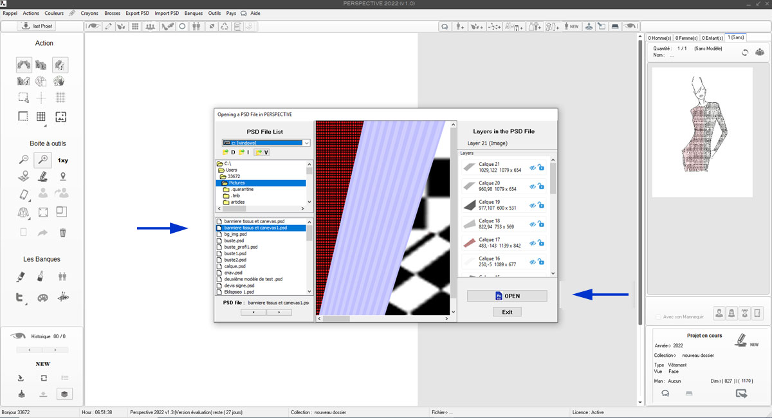Image resolution: width=772 pixels, height=418 pixels.
Task: Hide the Calque 17 layer via eye icon
Action: point(532,243)
